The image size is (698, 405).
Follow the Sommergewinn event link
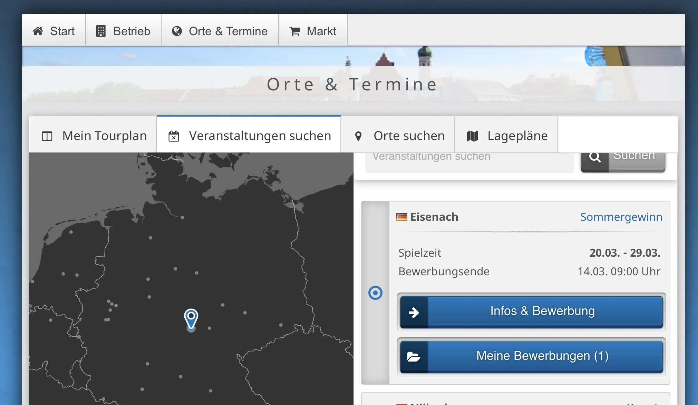click(x=621, y=217)
